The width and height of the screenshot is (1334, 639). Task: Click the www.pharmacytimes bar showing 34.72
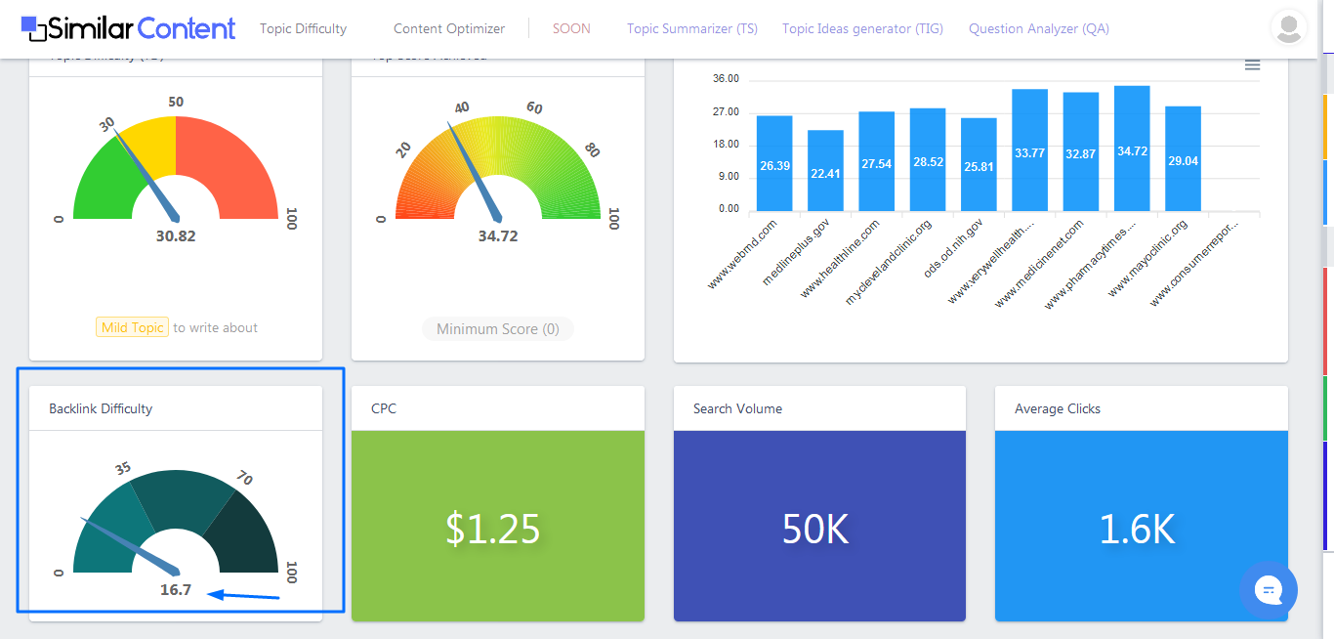click(x=1132, y=149)
